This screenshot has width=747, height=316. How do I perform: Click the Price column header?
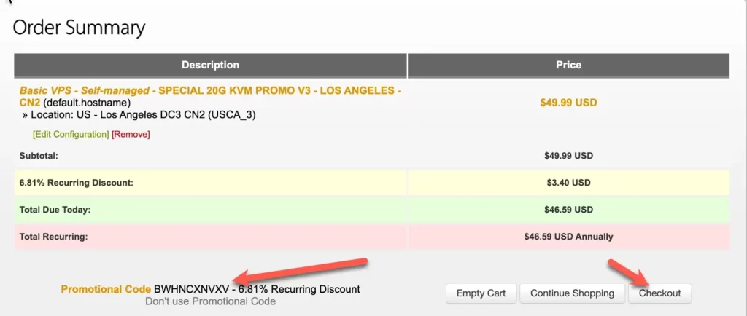pyautogui.click(x=568, y=65)
